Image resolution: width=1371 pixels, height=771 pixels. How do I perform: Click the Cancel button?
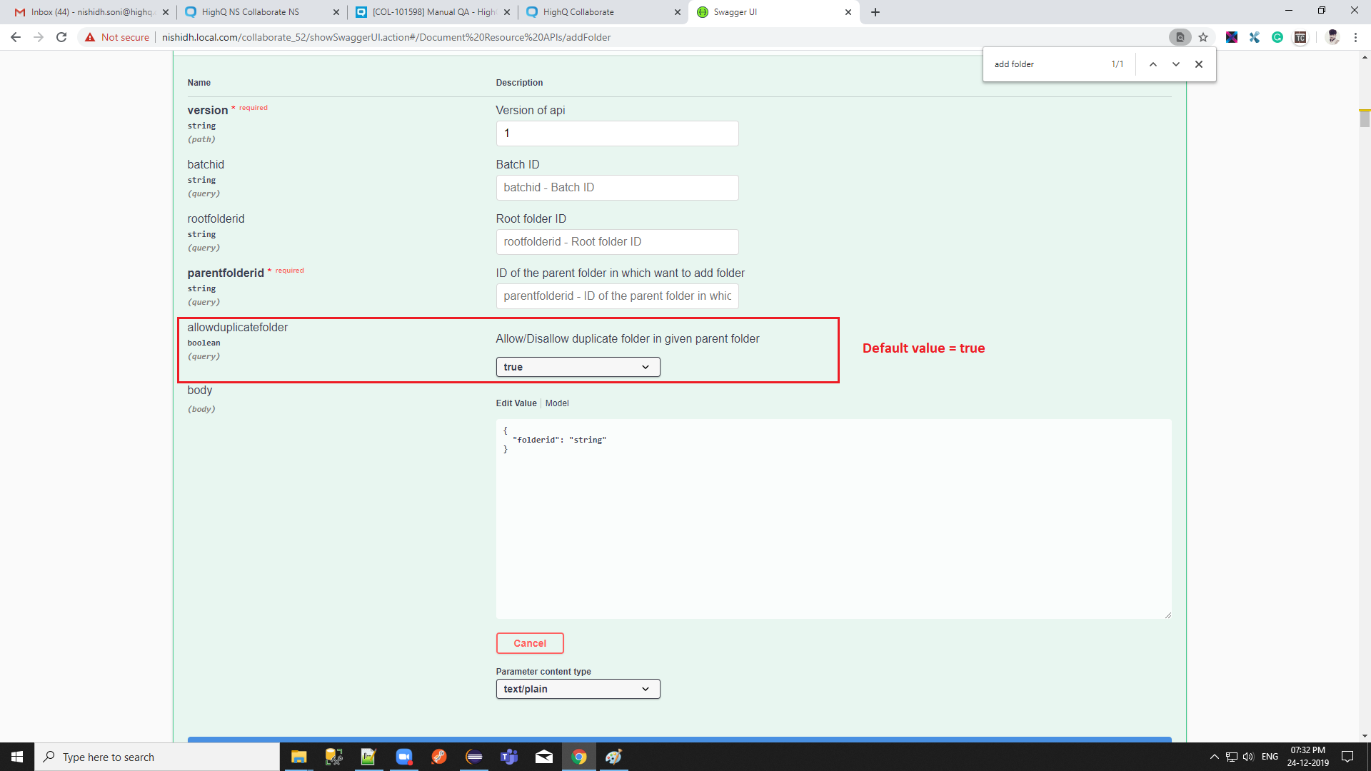(530, 643)
